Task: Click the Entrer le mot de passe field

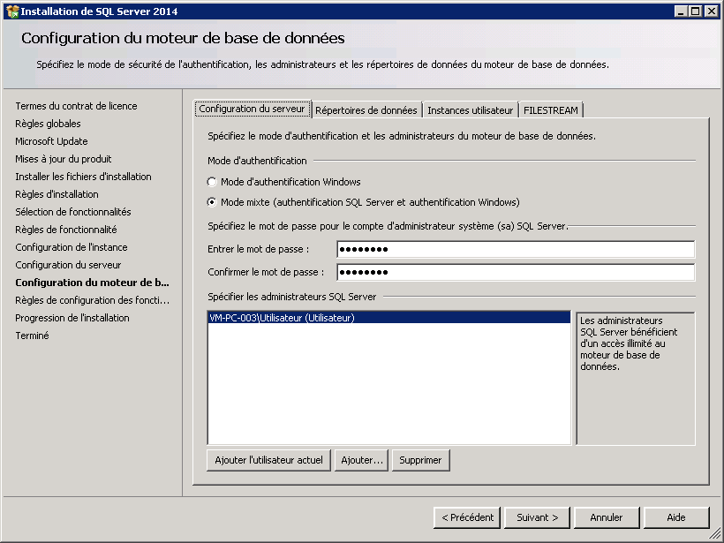Action: click(515, 249)
